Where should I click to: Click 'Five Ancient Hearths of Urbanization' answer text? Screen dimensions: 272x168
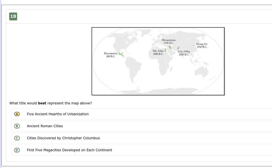(57, 114)
